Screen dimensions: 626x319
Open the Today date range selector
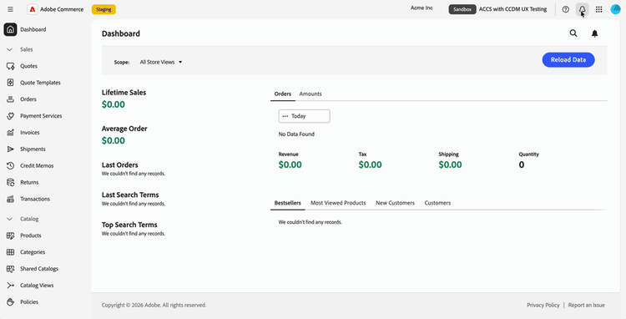coord(304,116)
